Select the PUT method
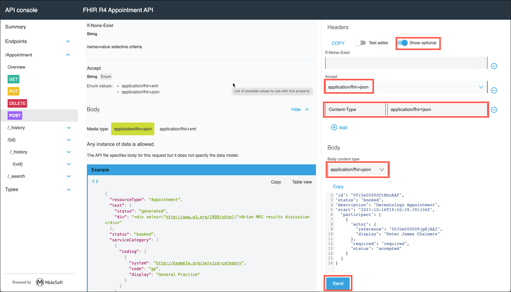Screen dimensions: 511x292 [13, 91]
